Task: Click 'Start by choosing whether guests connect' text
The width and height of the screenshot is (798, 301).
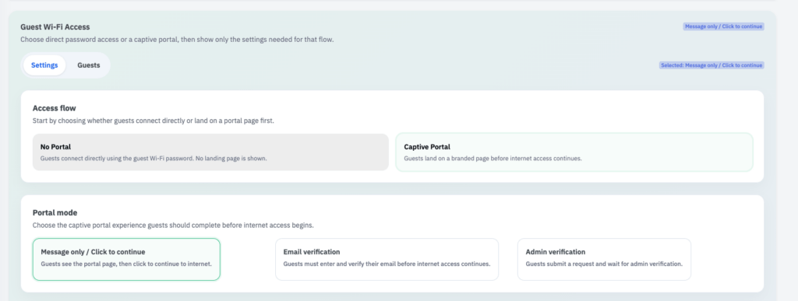Action: click(154, 121)
